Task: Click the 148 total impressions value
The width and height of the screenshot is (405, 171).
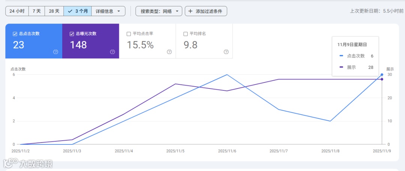Action: coord(78,45)
